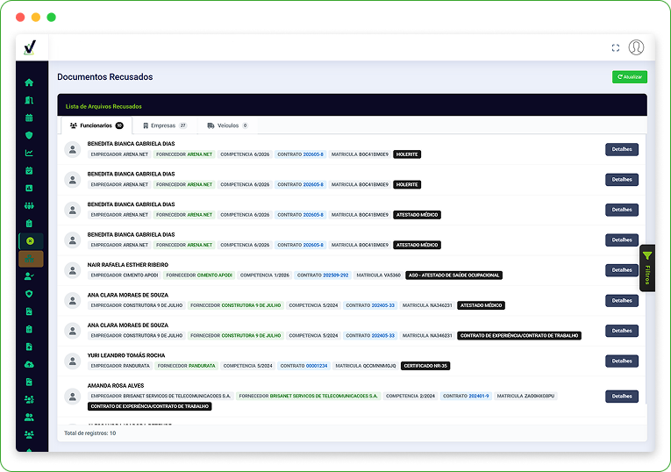The width and height of the screenshot is (671, 472).
Task: Open the building/companies sidebar icon
Action: 29,100
